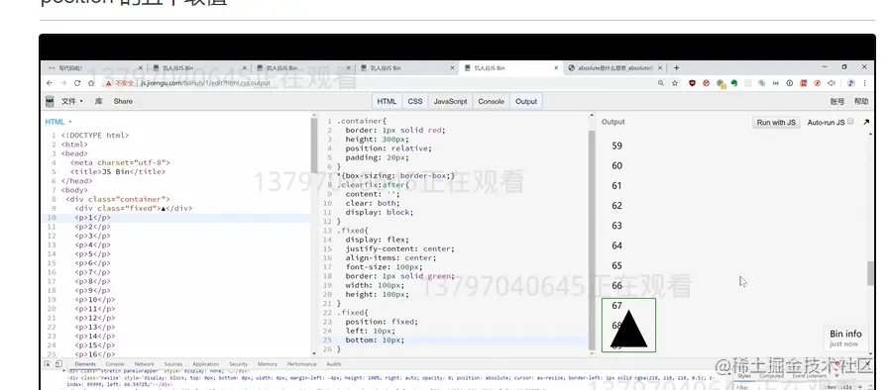Click the JS Bin logo icon
Image resolution: width=888 pixels, height=390 pixels.
point(50,101)
